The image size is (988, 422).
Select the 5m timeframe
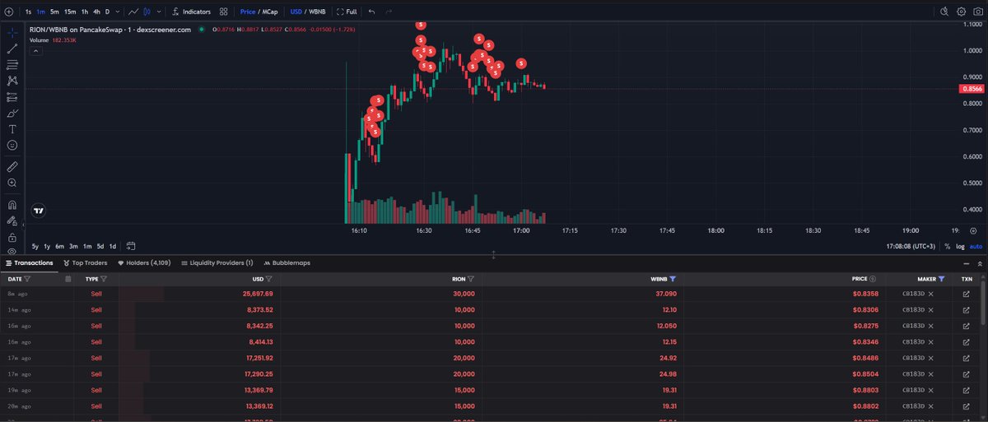tap(54, 12)
